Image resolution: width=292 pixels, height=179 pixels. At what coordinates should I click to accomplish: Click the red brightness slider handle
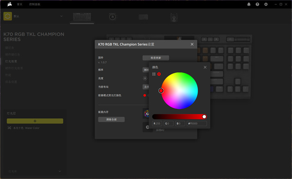204,117
